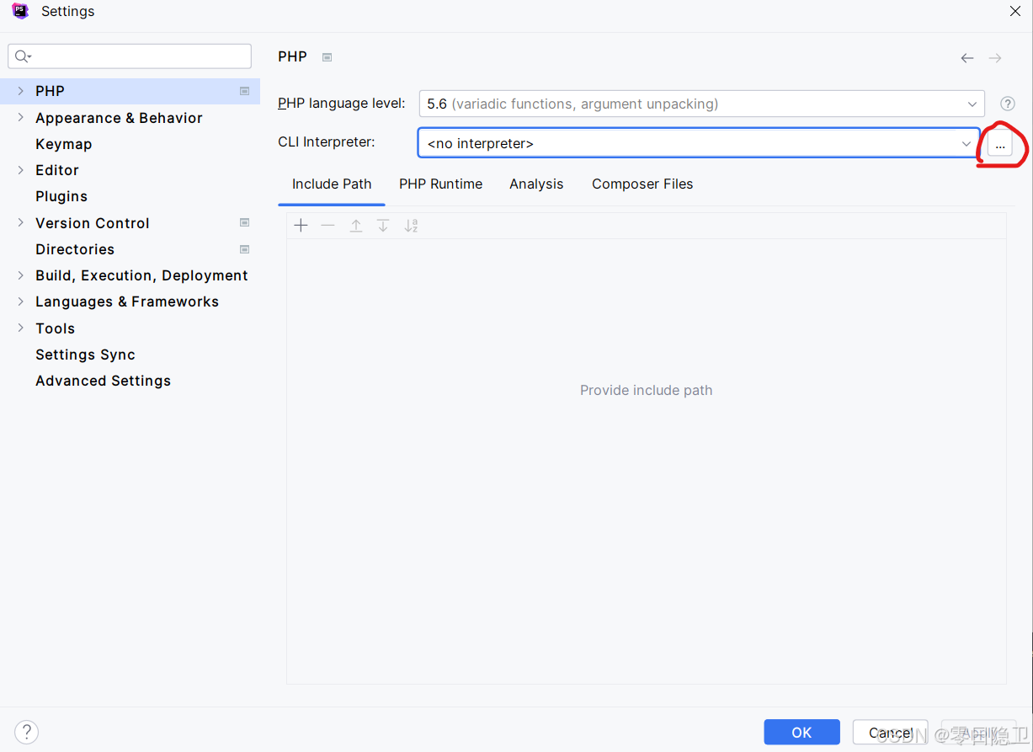
Task: Select Directories in settings tree
Action: click(x=75, y=249)
